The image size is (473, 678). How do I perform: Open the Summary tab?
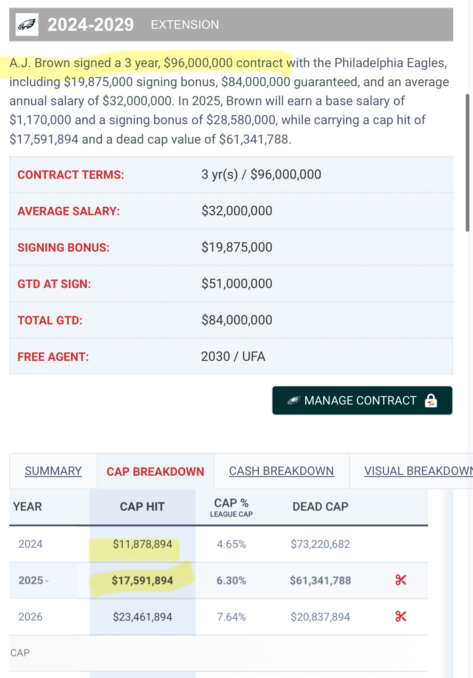pos(53,471)
